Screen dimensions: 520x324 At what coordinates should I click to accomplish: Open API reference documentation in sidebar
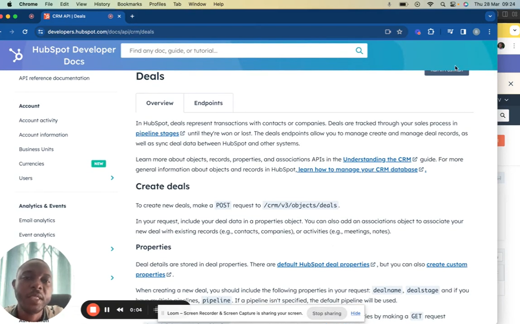click(x=54, y=78)
